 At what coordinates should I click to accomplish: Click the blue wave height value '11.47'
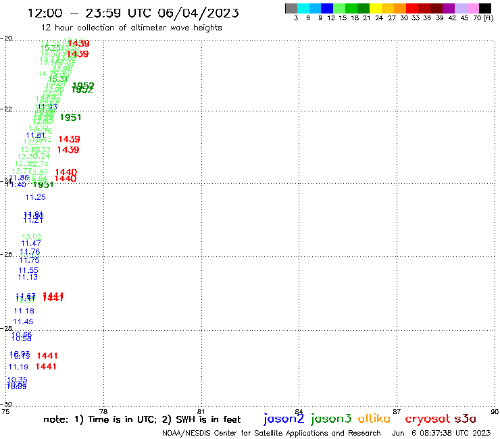pyautogui.click(x=31, y=243)
